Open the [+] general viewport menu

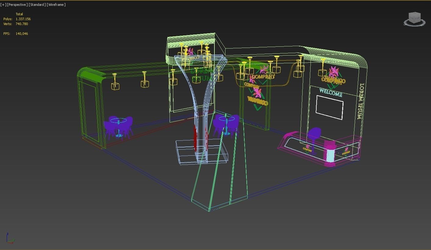[4, 5]
